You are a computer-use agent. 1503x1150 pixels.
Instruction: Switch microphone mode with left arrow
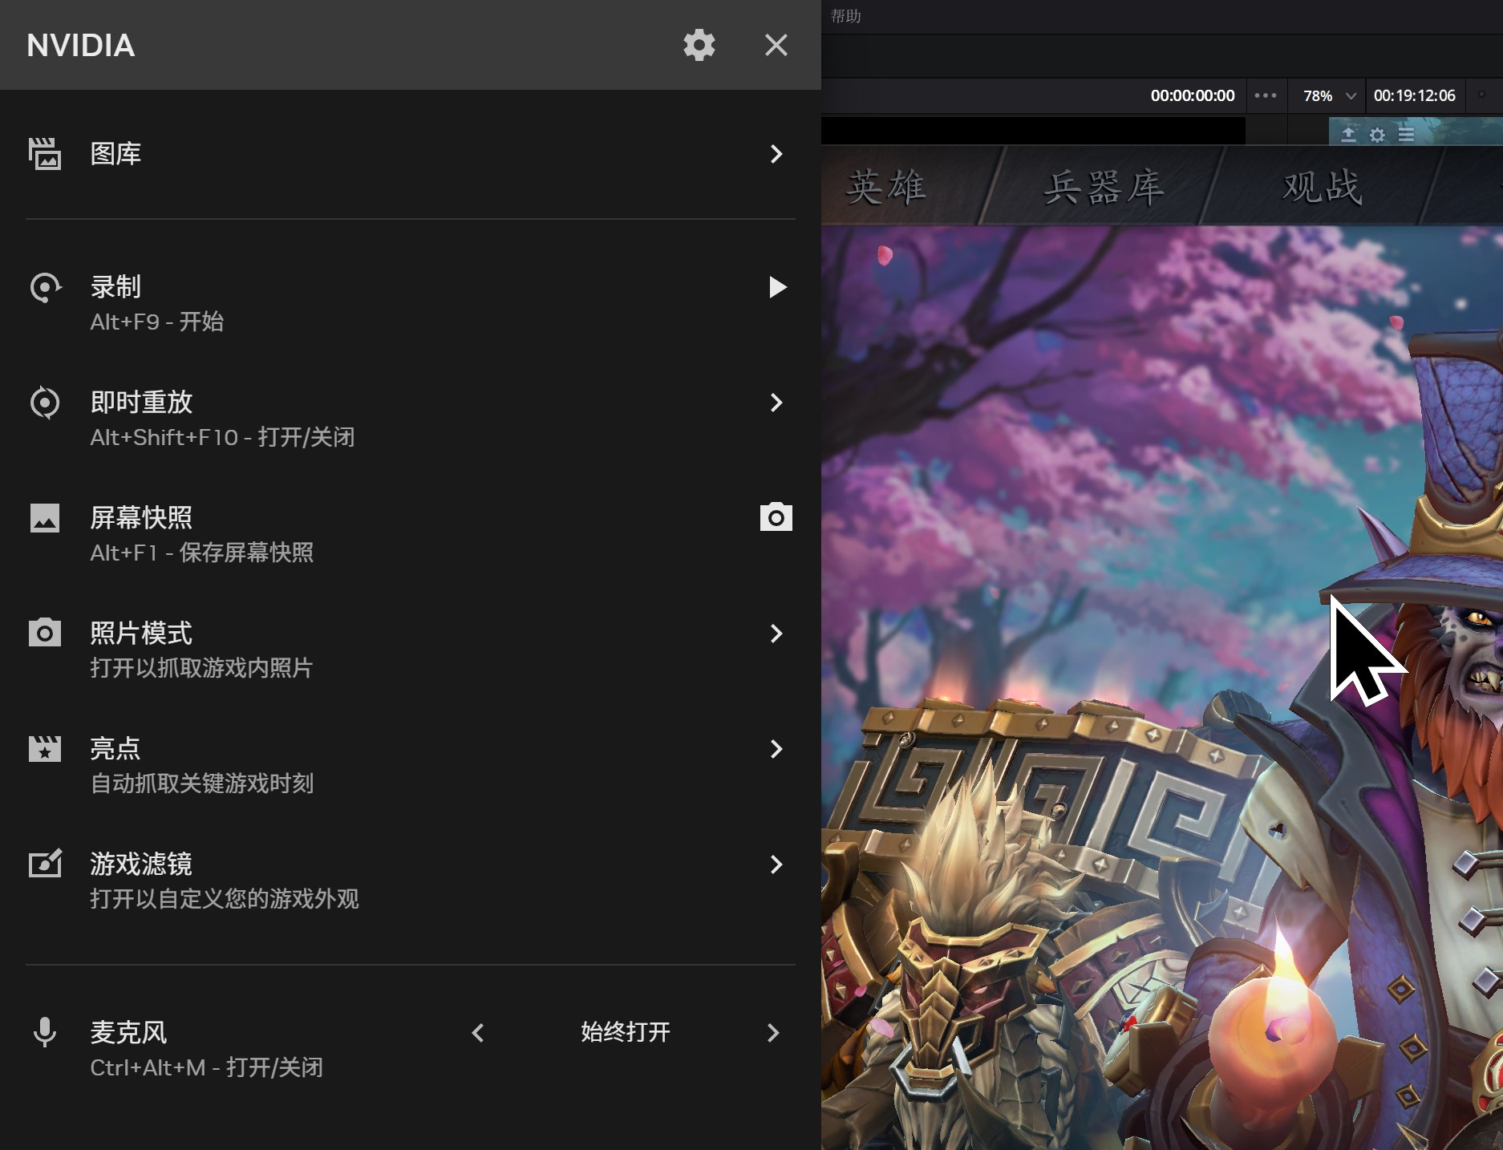click(478, 1033)
